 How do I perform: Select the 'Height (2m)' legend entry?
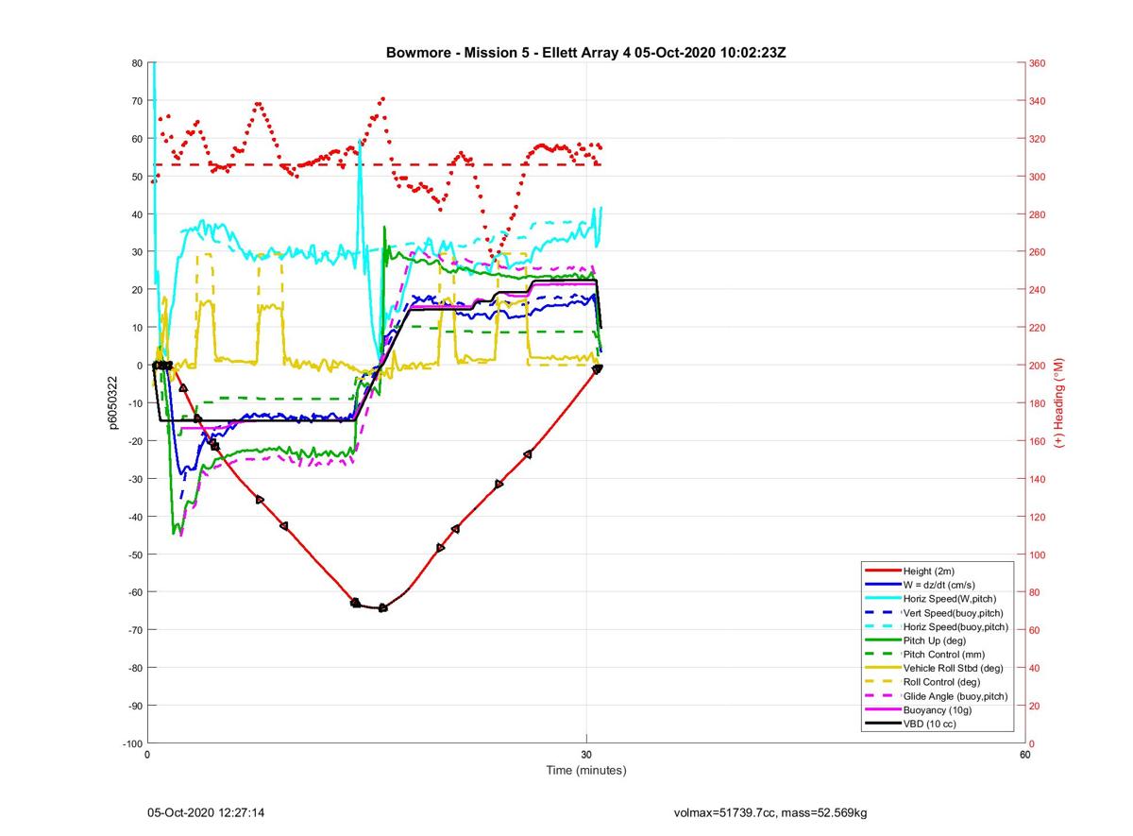tap(931, 571)
